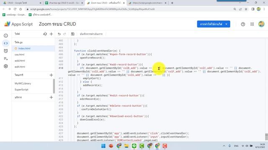Open the Executions list icon
The width and height of the screenshot is (268, 150).
coord(6,58)
